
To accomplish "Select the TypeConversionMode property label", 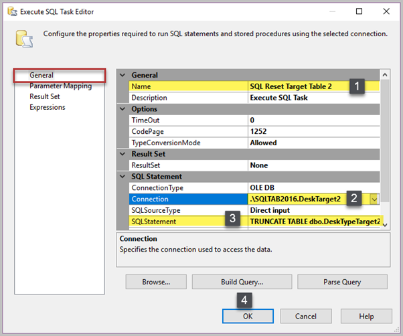I will coord(166,143).
